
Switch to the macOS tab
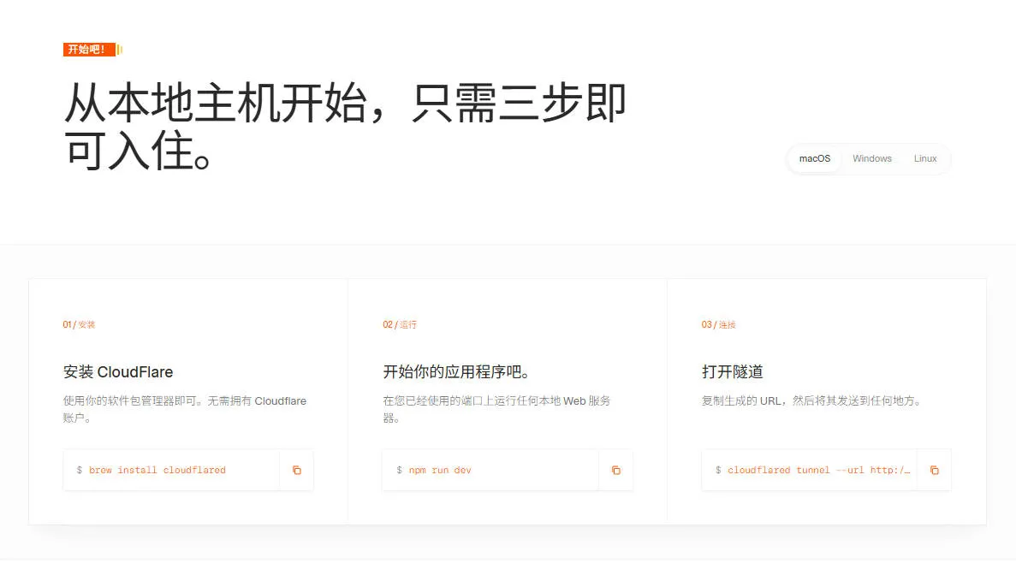[x=815, y=159]
